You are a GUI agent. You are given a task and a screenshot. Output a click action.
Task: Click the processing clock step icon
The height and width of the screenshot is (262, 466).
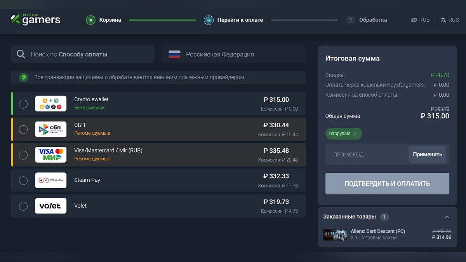pyautogui.click(x=351, y=20)
